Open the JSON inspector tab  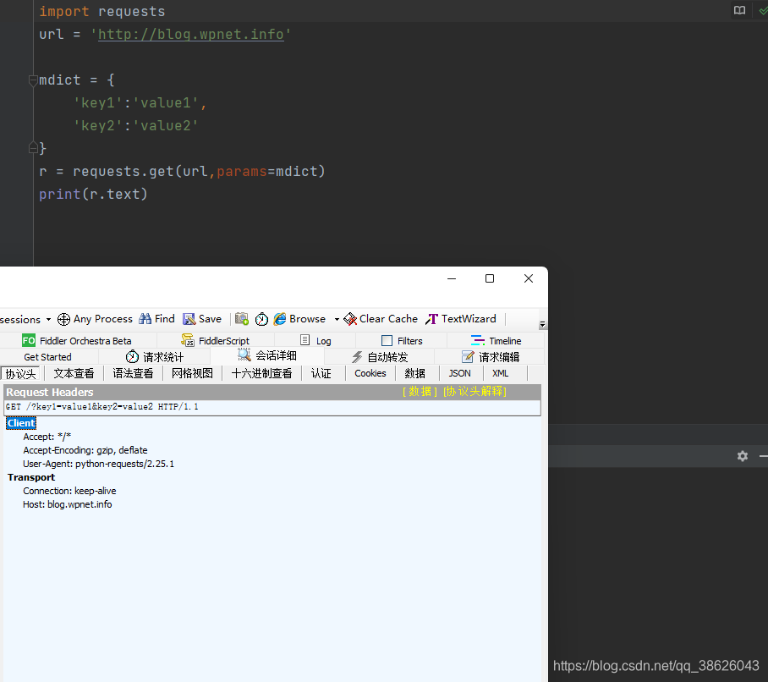(x=459, y=373)
